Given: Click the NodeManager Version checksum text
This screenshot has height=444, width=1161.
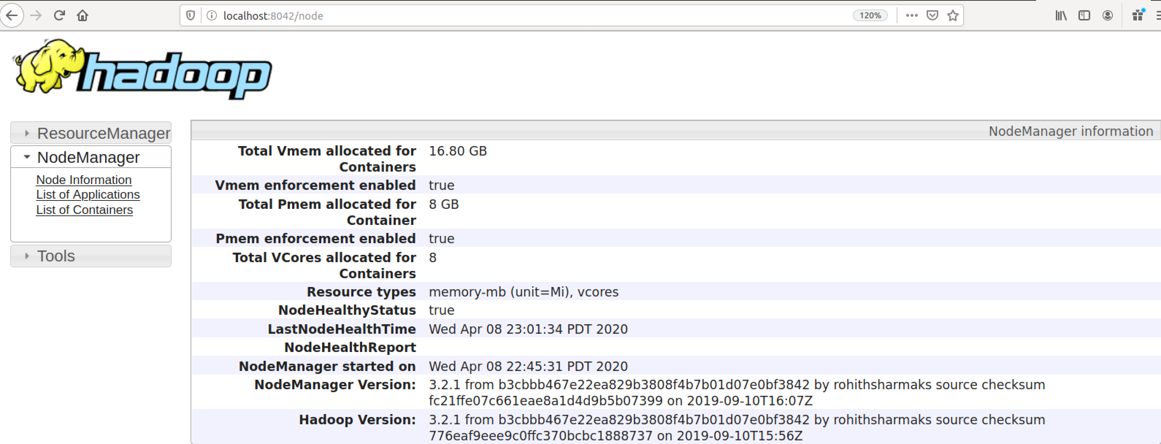Looking at the screenshot, I should click(736, 393).
